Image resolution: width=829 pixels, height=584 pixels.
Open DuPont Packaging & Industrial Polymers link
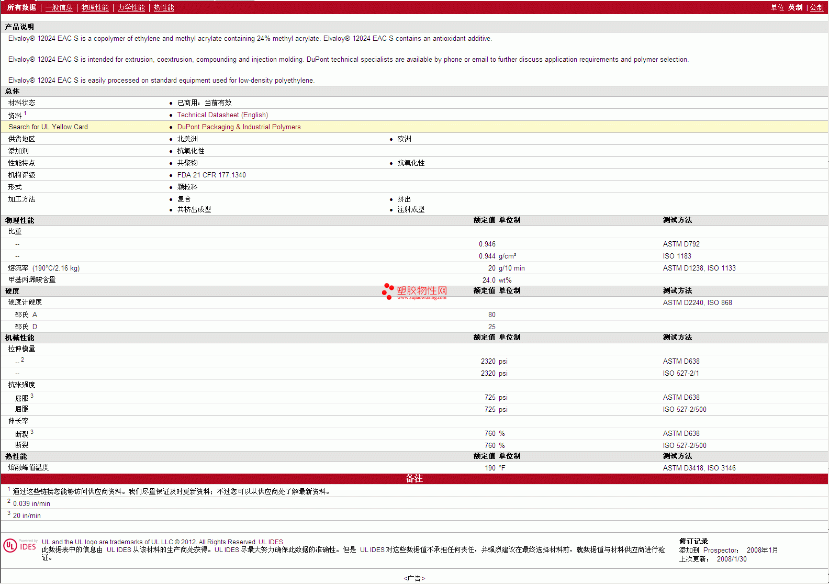tap(239, 127)
